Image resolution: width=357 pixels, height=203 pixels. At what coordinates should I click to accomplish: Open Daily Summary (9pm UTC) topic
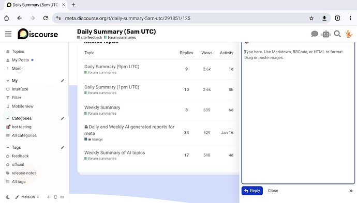[x=112, y=67]
